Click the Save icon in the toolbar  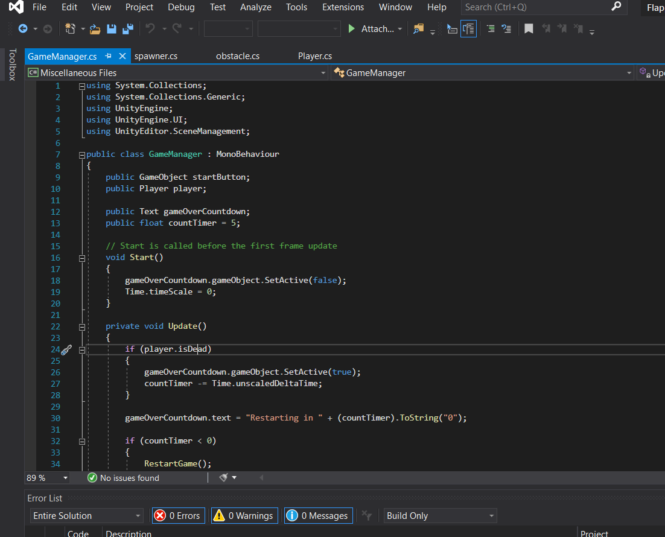click(x=112, y=29)
